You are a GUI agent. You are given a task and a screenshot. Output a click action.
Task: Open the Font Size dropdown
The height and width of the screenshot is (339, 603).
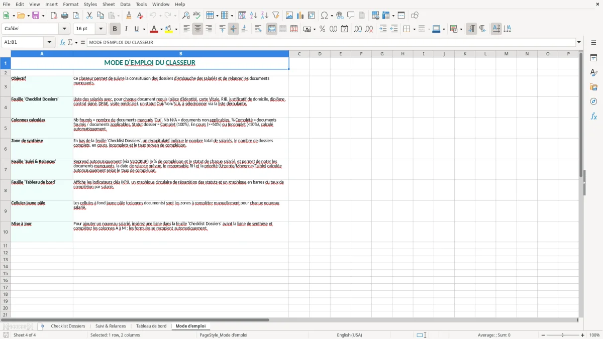click(101, 29)
